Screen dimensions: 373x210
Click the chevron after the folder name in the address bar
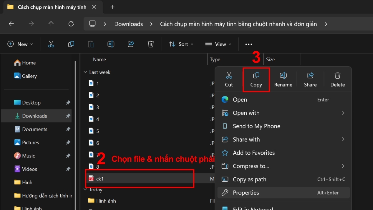pyautogui.click(x=326, y=24)
